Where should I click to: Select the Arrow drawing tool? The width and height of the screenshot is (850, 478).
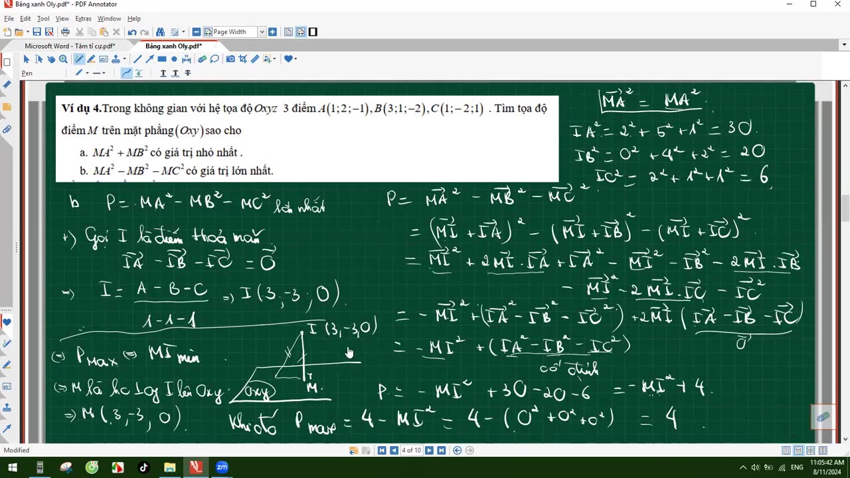coord(149,59)
